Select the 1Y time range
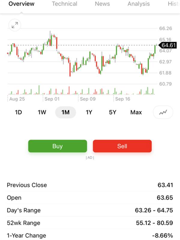The height and width of the screenshot is (240, 180). point(89,112)
